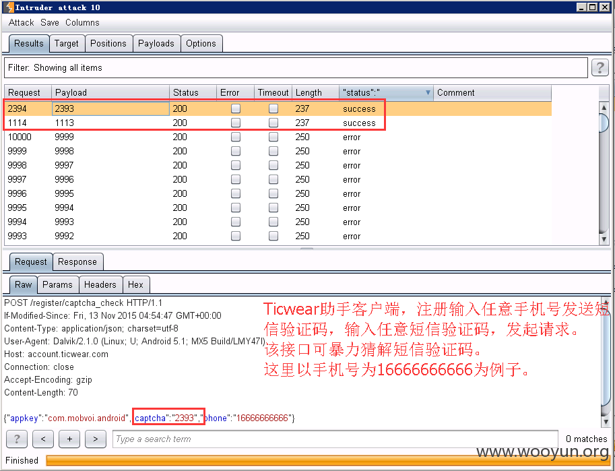615x471 pixels.
Task: Select result row with payload 9995
Action: coord(278,193)
